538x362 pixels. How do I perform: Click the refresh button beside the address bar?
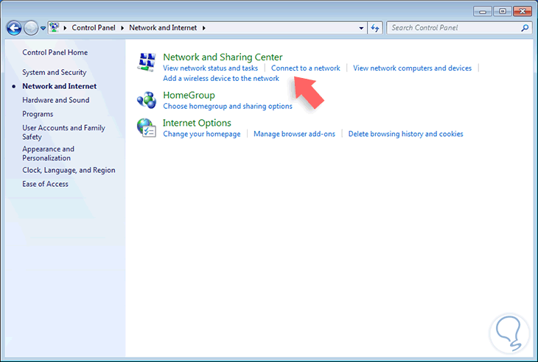[x=375, y=28]
